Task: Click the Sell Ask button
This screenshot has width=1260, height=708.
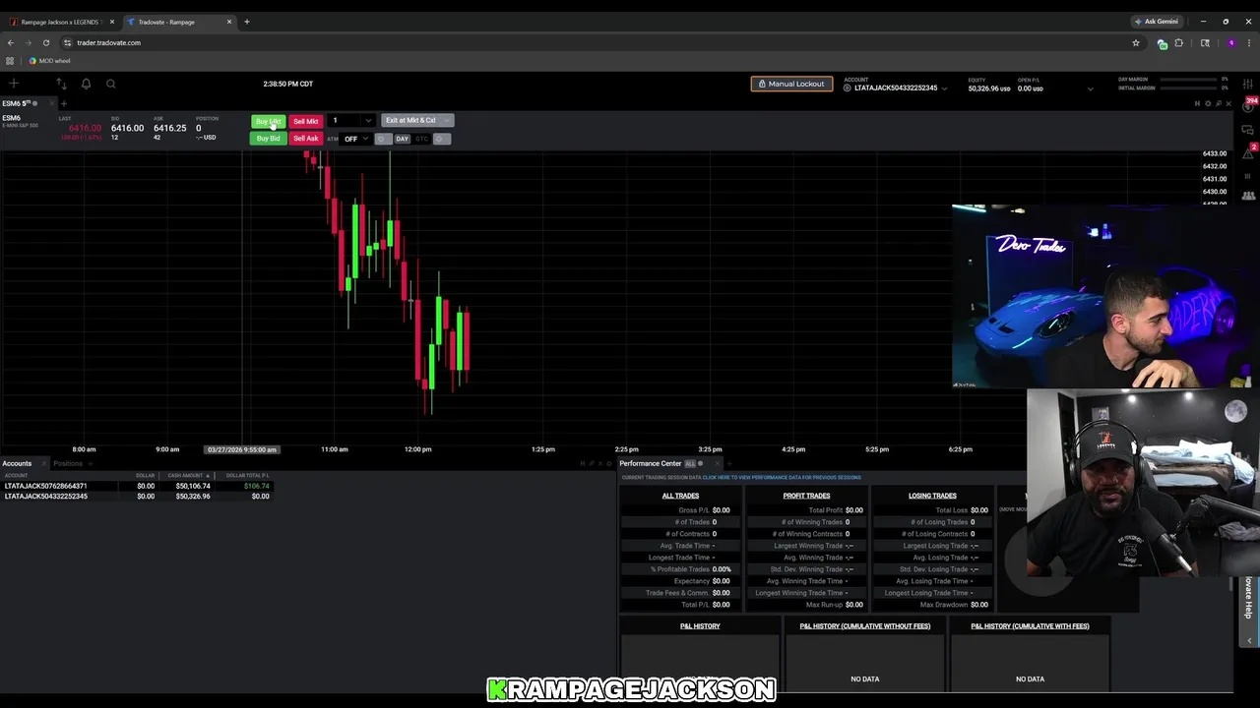Action: coord(305,139)
